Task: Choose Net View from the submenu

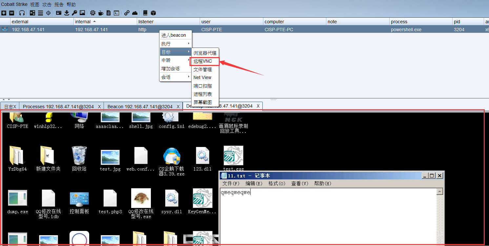Action: 205,77
